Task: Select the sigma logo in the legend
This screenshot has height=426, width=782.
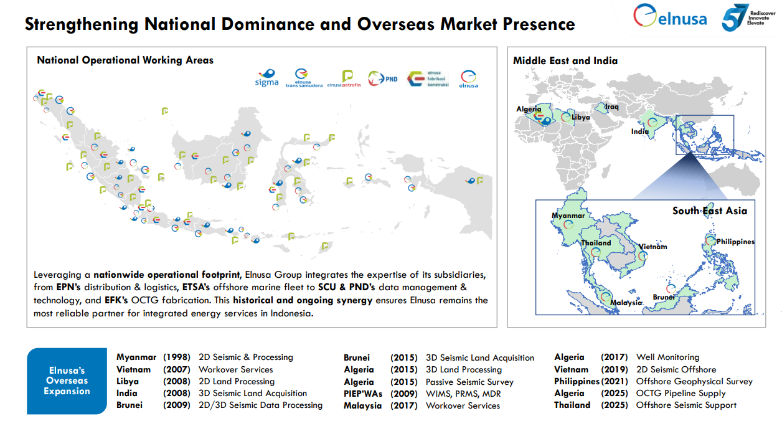Action: [x=266, y=78]
